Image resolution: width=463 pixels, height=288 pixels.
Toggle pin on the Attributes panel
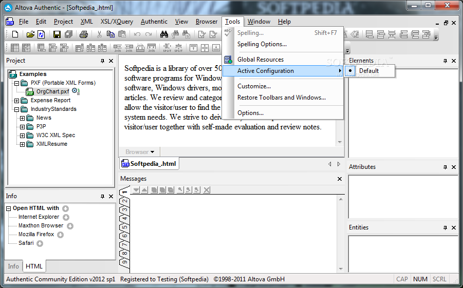tap(446, 167)
